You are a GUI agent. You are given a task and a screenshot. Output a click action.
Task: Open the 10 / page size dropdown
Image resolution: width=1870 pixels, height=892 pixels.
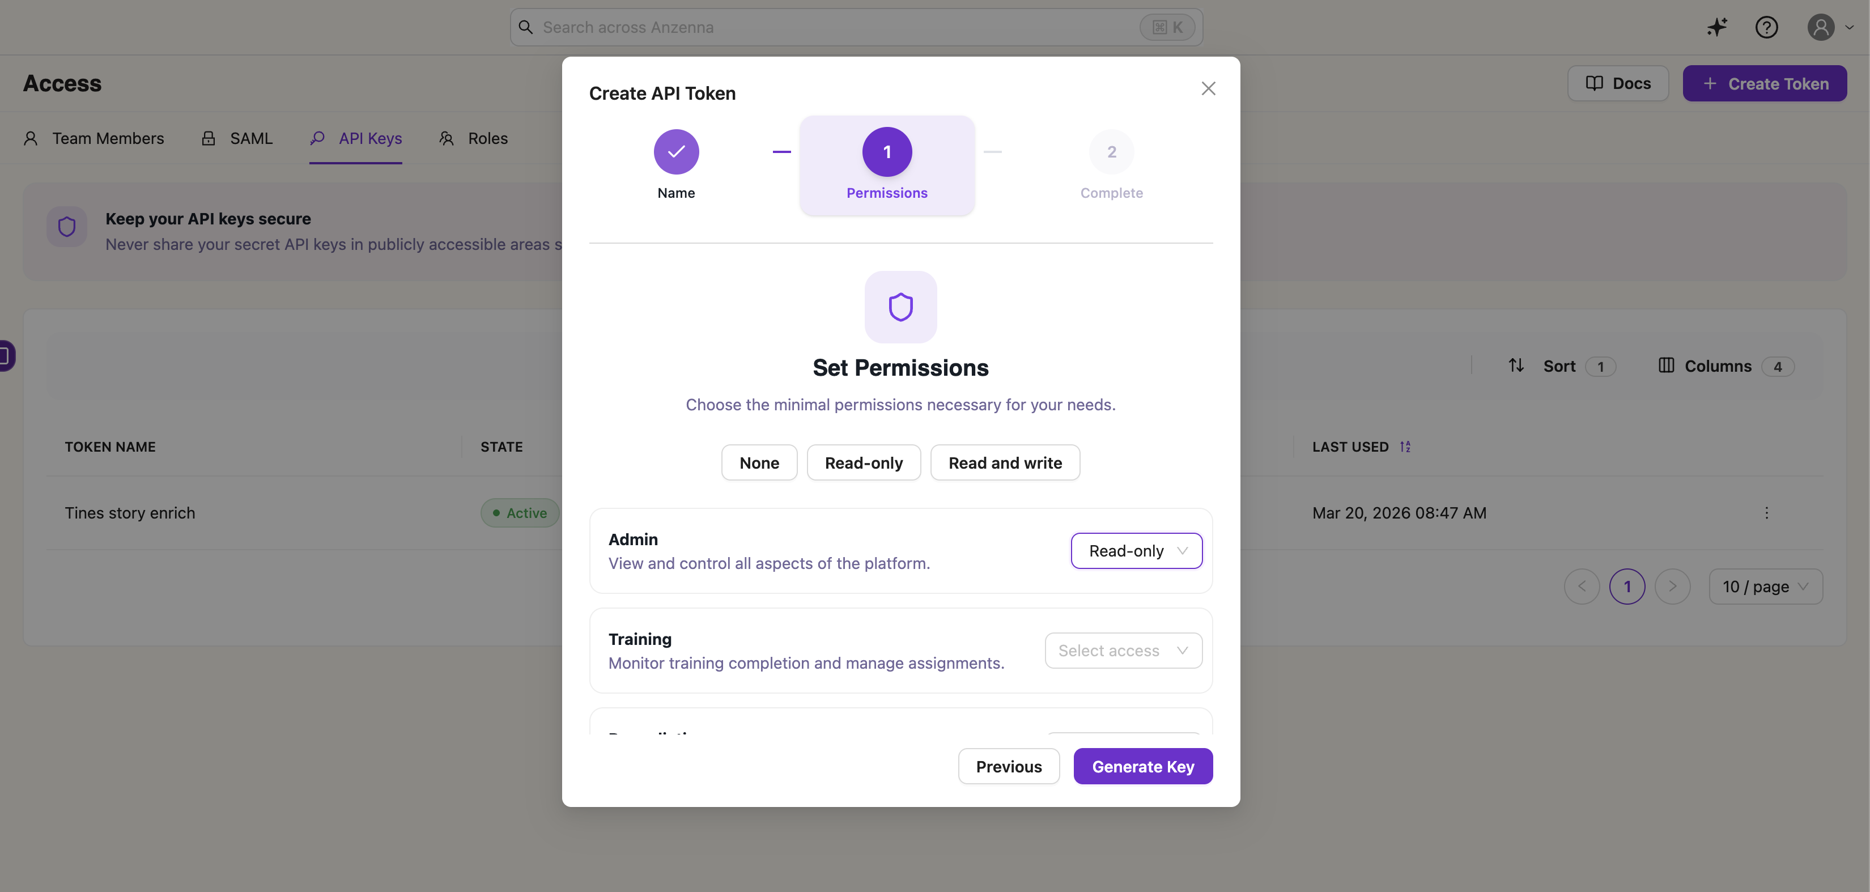(1765, 587)
